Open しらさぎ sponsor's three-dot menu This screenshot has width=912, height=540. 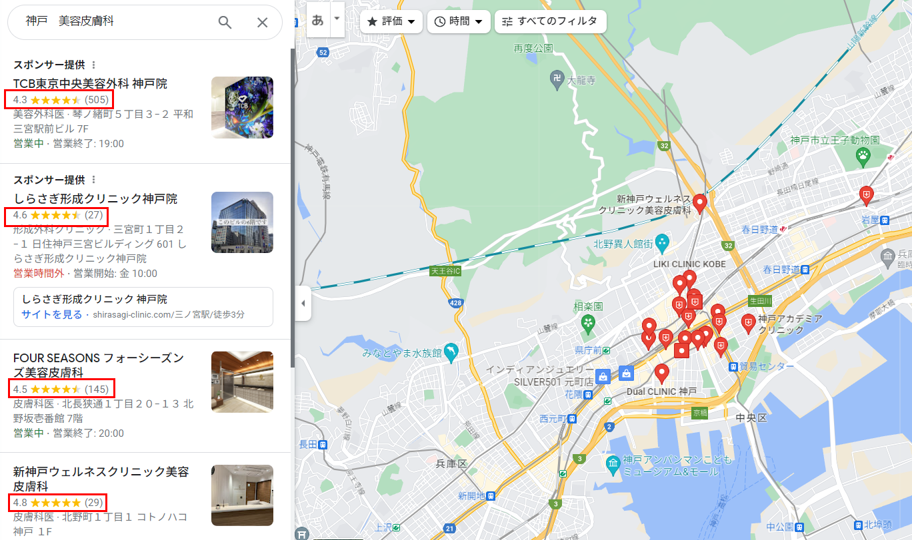tap(93, 180)
